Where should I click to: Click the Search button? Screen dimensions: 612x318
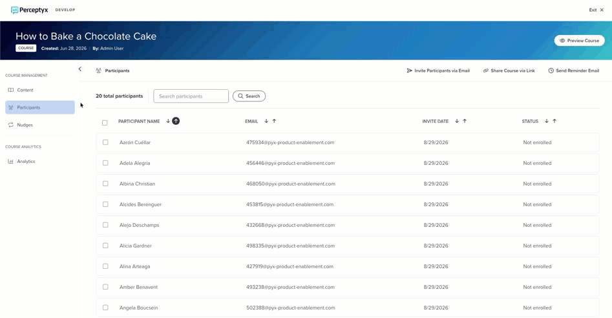coord(249,96)
